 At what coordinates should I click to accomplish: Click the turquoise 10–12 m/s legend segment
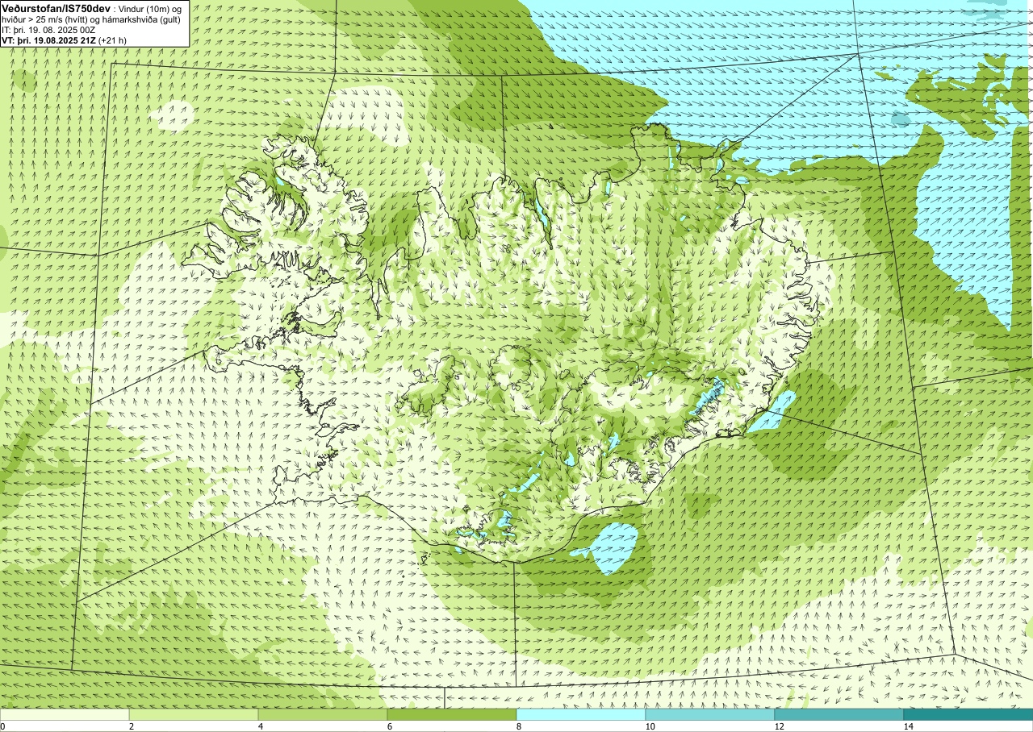tap(710, 714)
